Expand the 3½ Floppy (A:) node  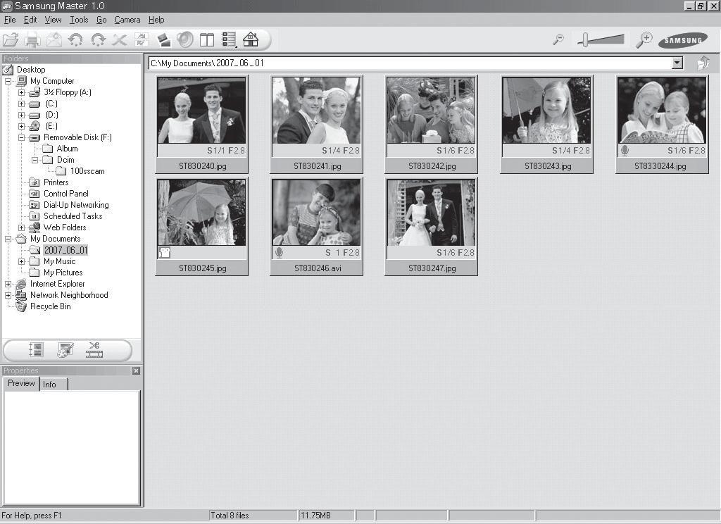(22, 92)
